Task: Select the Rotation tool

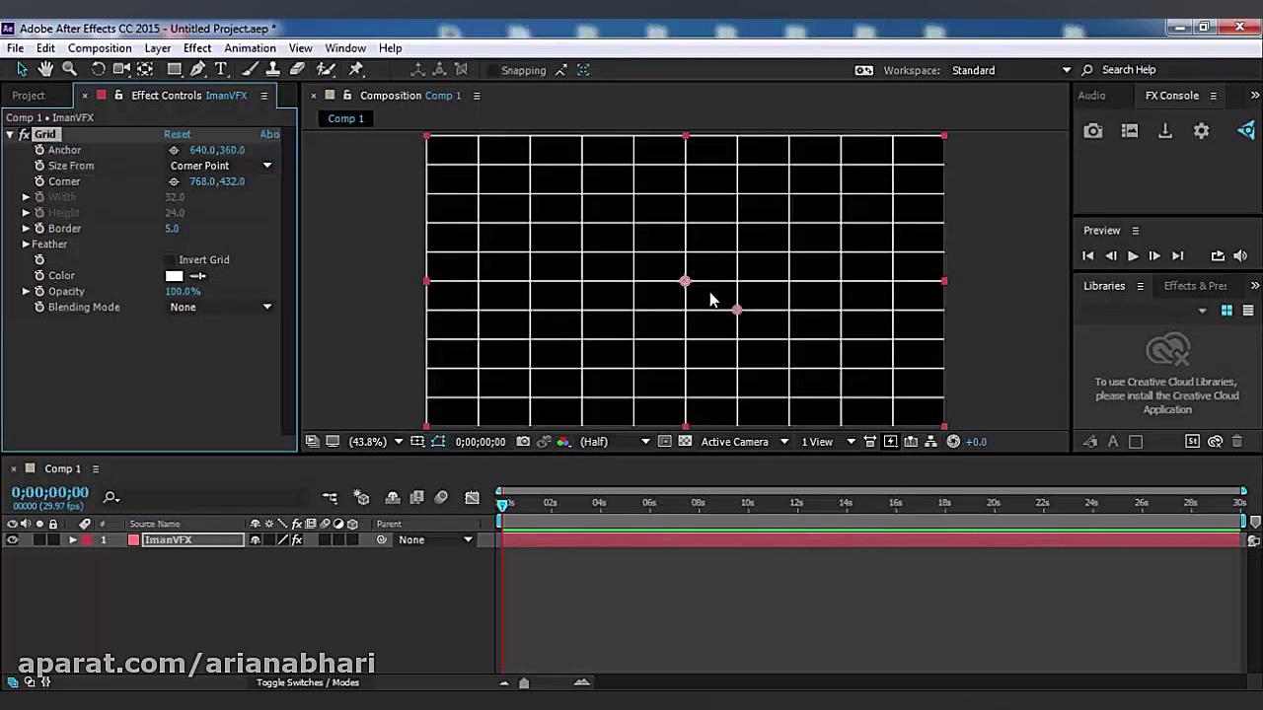Action: coord(98,69)
